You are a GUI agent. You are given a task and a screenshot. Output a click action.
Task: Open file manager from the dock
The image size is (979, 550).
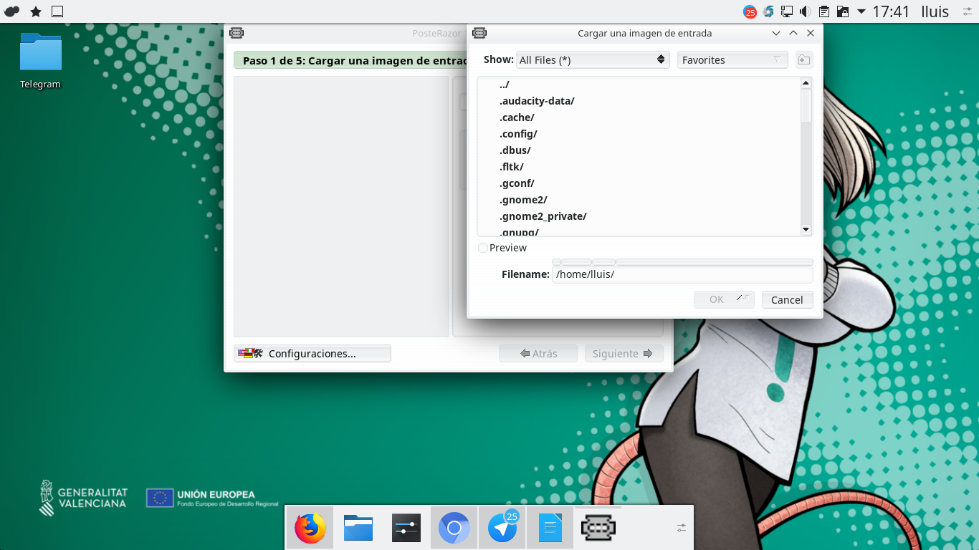click(358, 529)
